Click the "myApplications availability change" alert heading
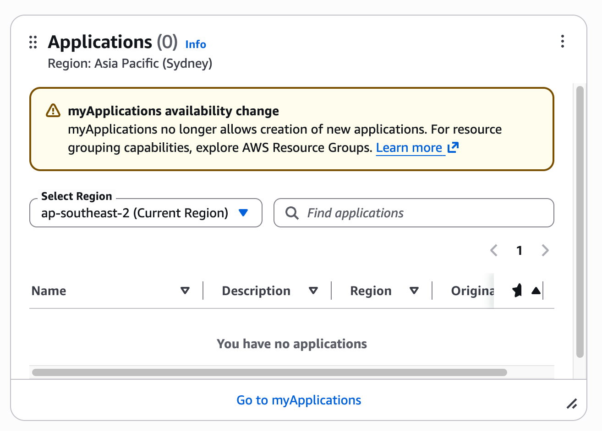 click(174, 111)
